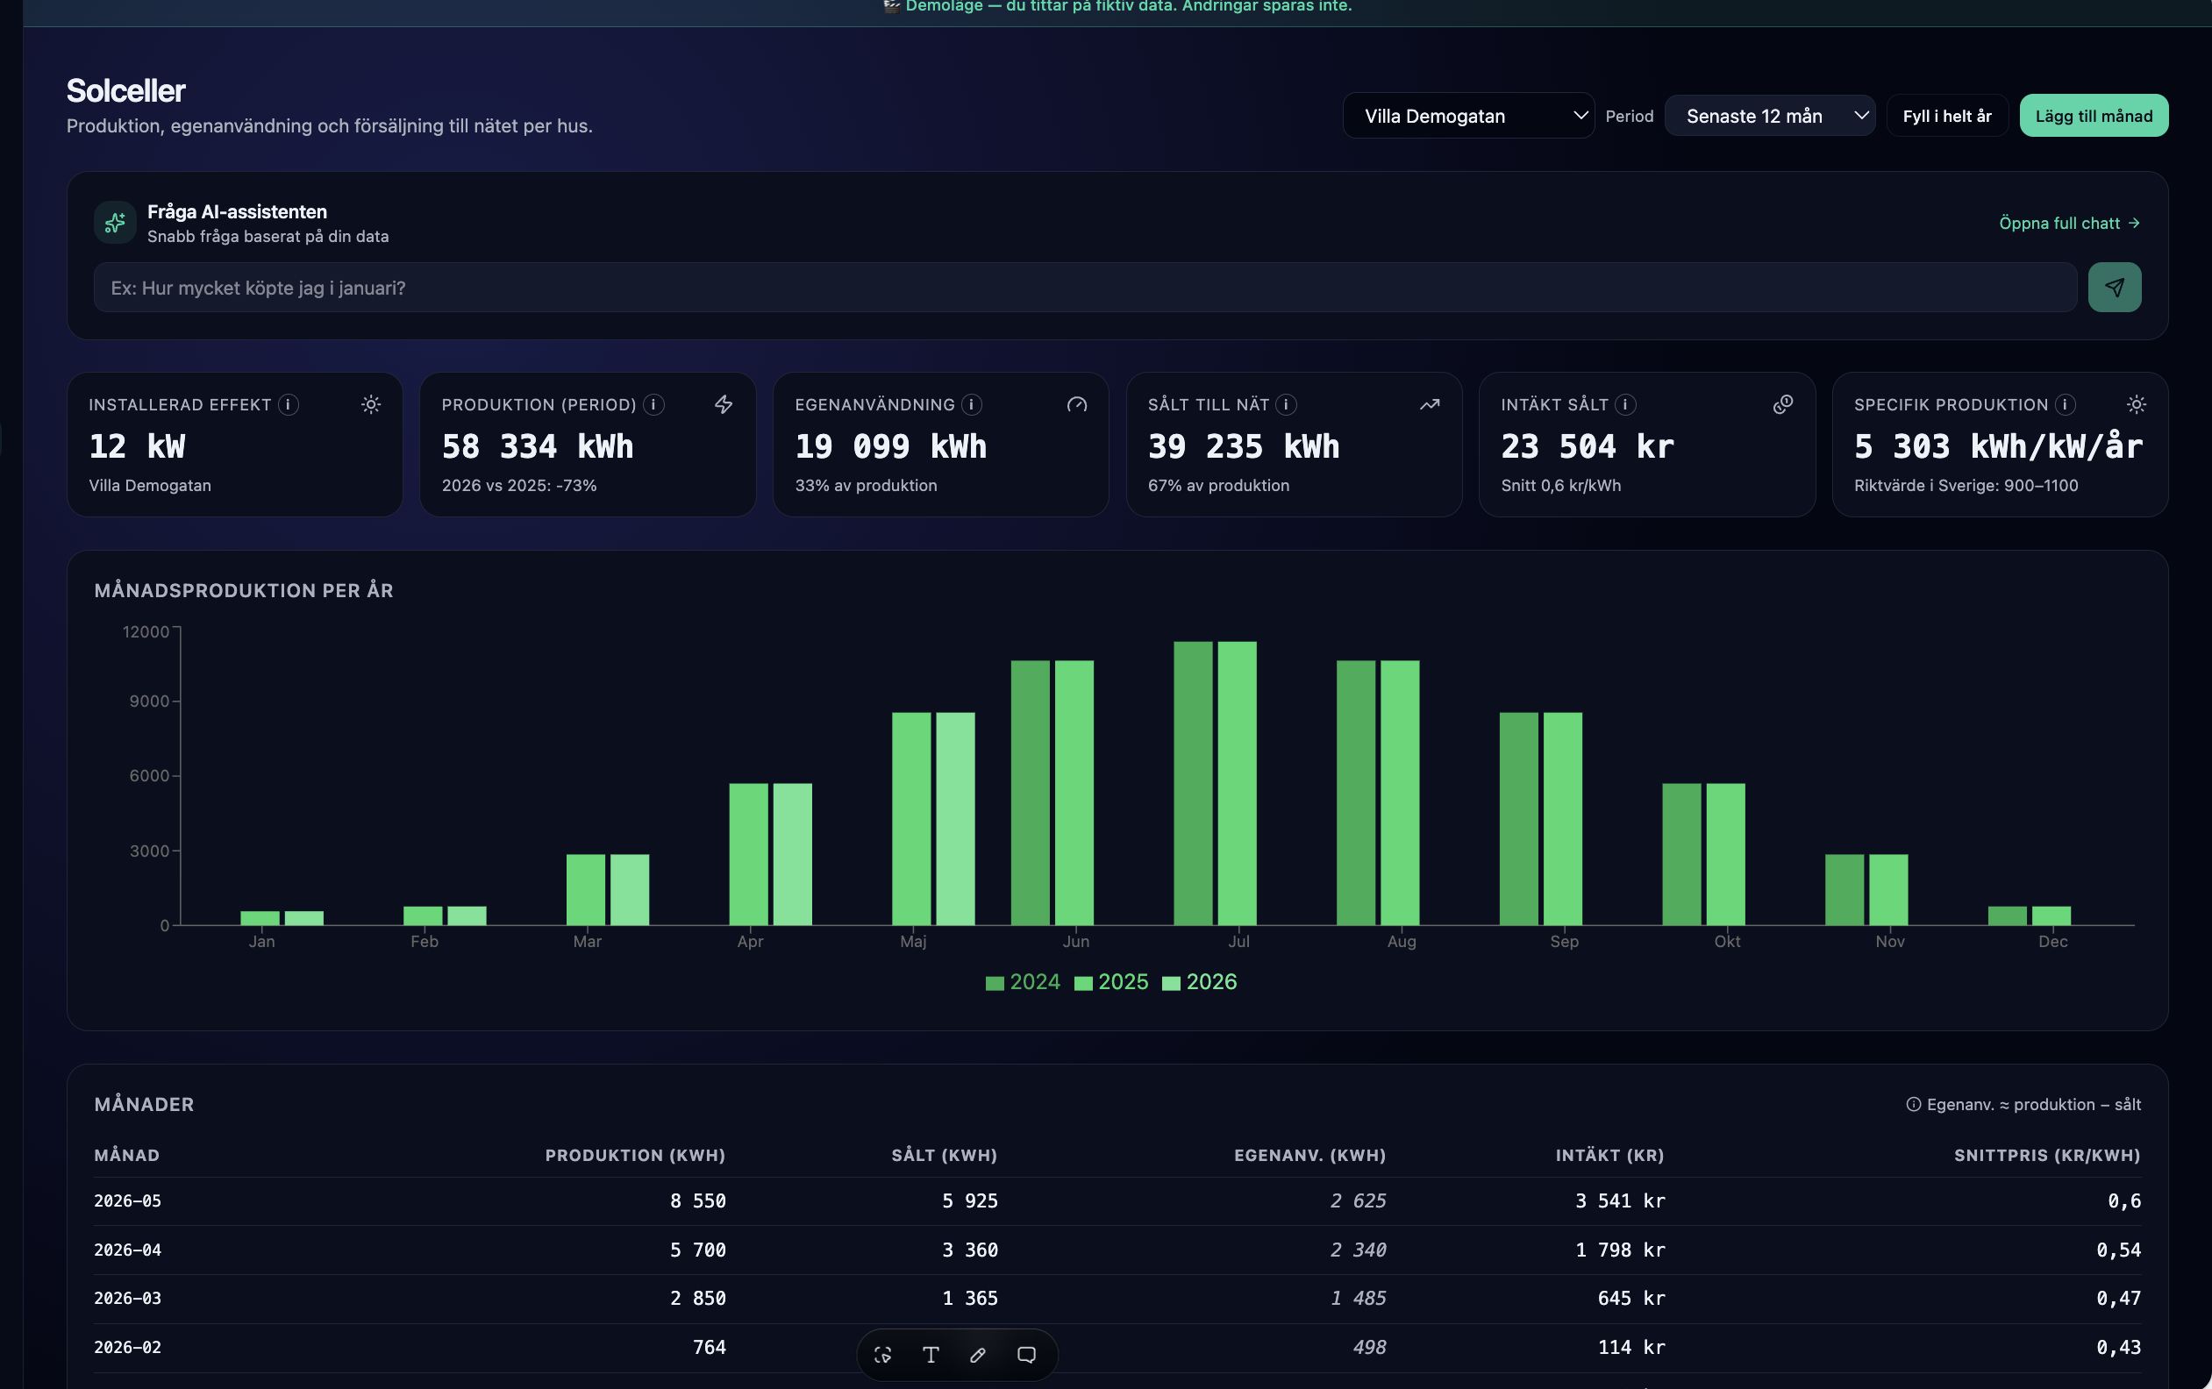The width and height of the screenshot is (2212, 1389).
Task: Toggle the 2026 legend swatch
Action: [1171, 983]
